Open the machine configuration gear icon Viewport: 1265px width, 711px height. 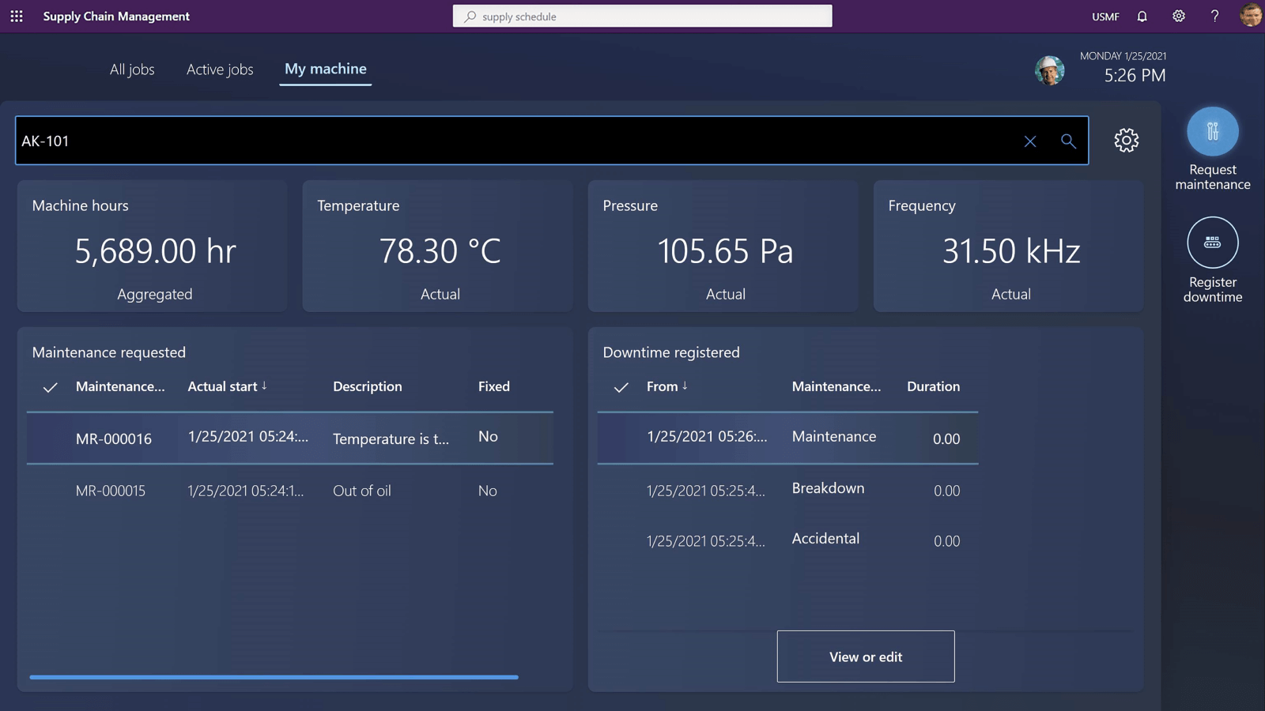1126,141
